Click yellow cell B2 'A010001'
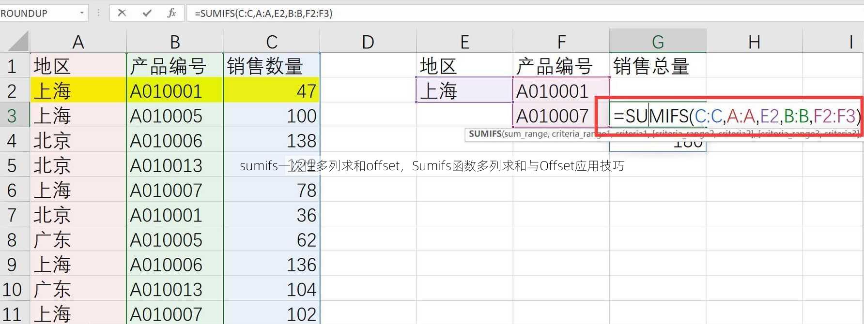The image size is (864, 324). coord(175,90)
